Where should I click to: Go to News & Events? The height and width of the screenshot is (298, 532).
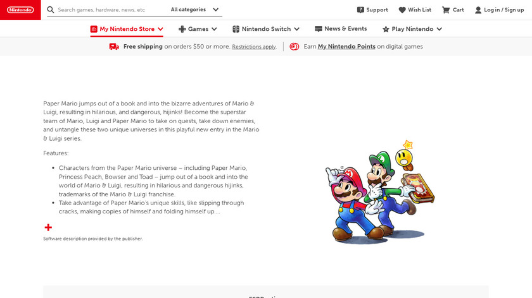(x=341, y=29)
